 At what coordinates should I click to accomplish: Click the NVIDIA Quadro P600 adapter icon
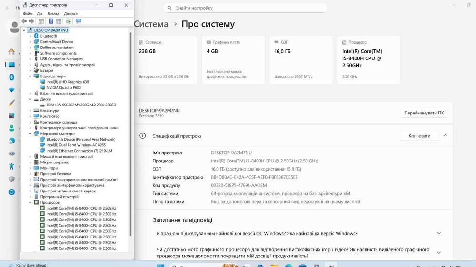click(x=42, y=87)
